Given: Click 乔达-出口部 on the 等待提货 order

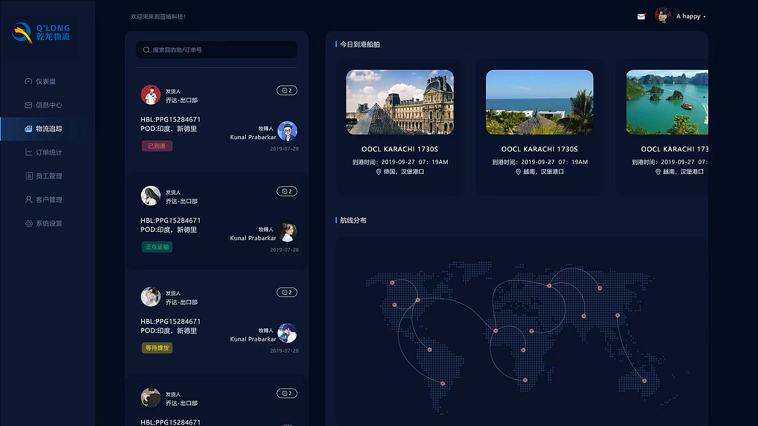Looking at the screenshot, I should pos(181,302).
